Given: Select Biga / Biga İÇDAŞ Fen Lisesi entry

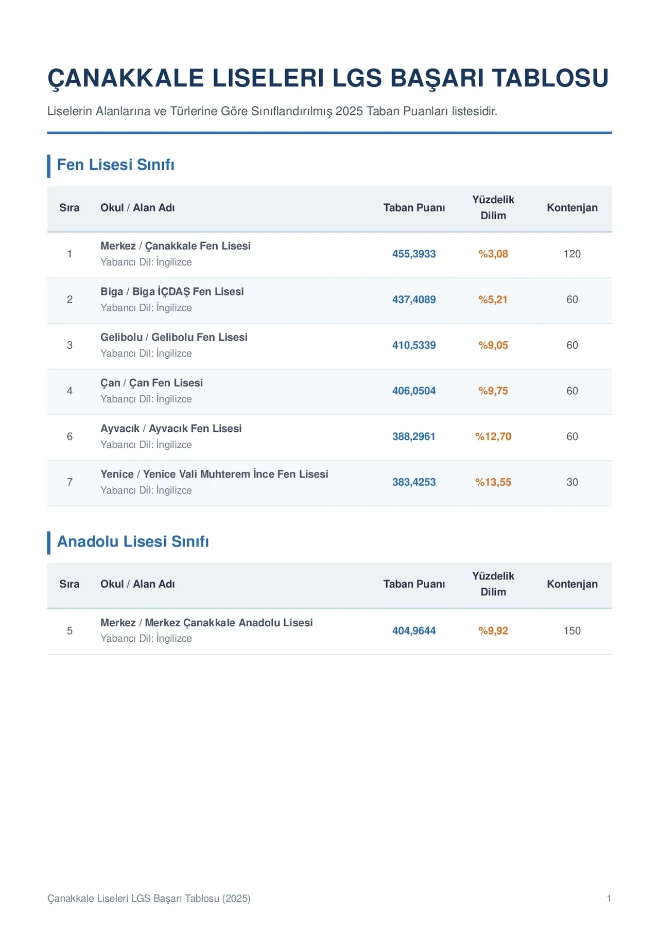Looking at the screenshot, I should click(x=172, y=292).
